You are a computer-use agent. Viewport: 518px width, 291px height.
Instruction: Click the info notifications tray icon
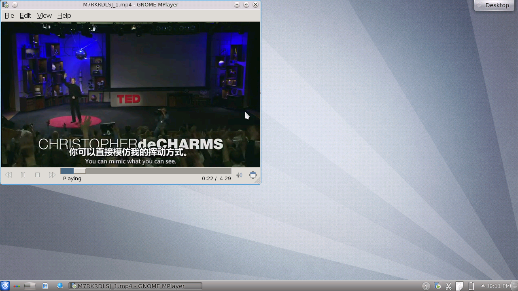click(426, 286)
